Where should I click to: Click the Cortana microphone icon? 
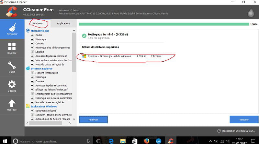[x=88, y=141]
